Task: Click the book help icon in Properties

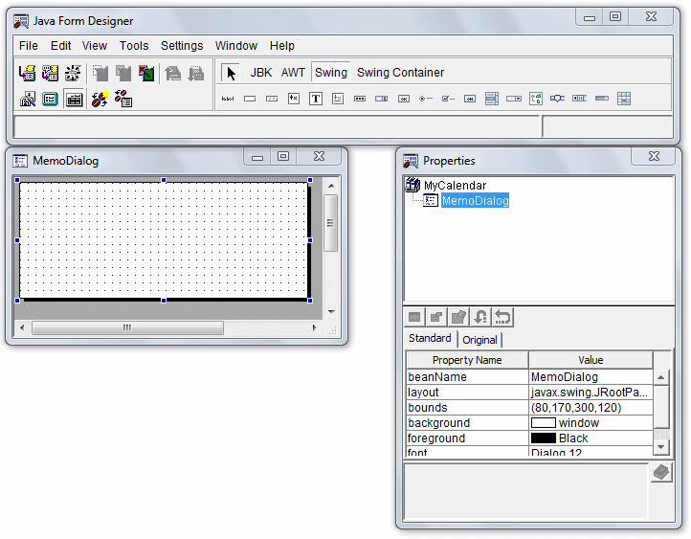Action: coord(660,474)
